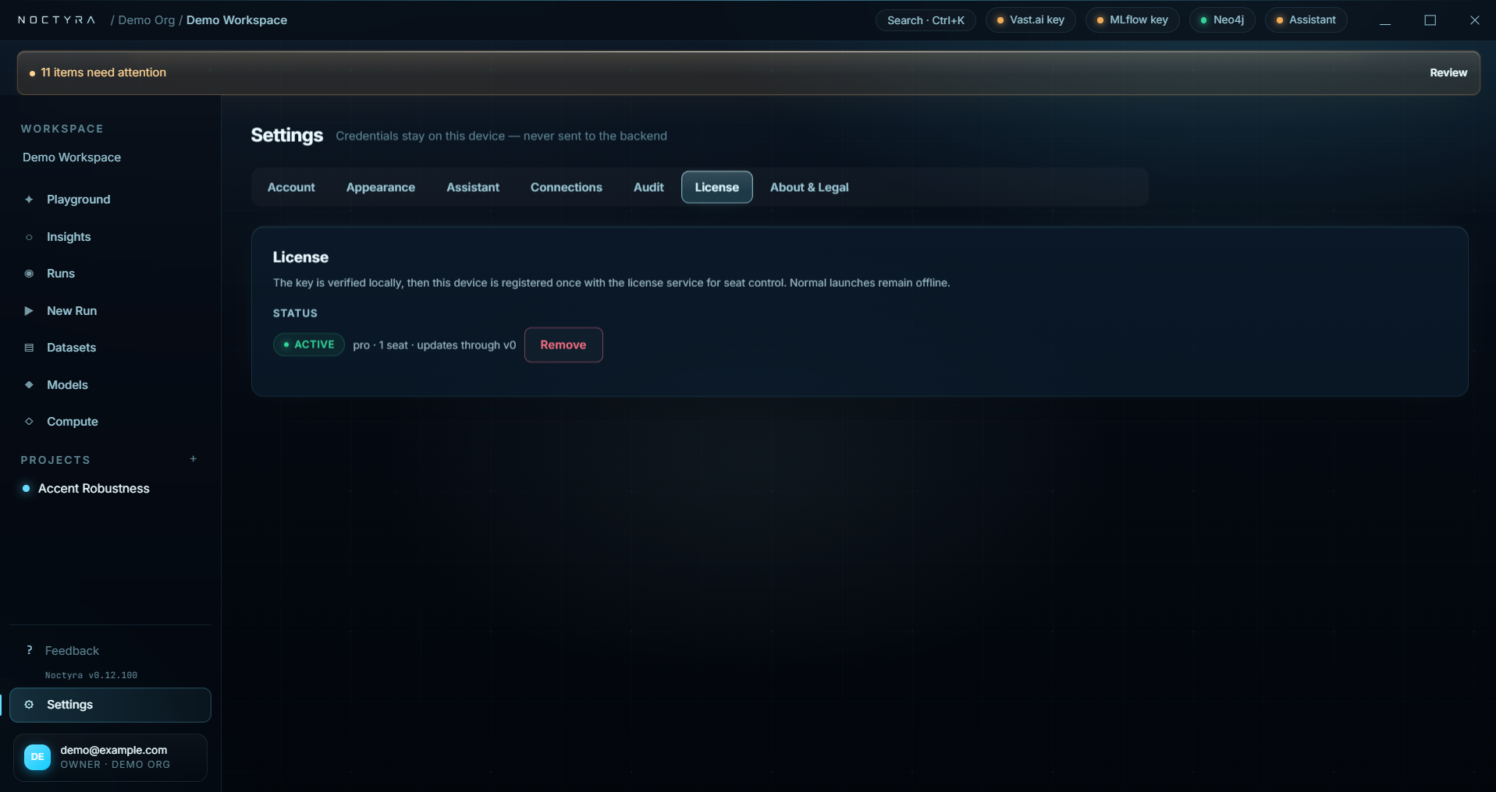This screenshot has height=792, width=1496.
Task: Click the MLflow key status pill
Action: click(x=1132, y=20)
